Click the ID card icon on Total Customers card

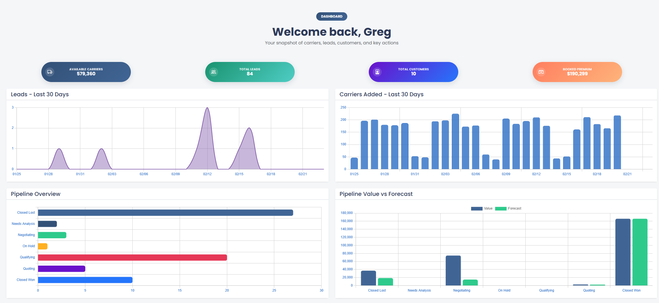click(x=377, y=72)
